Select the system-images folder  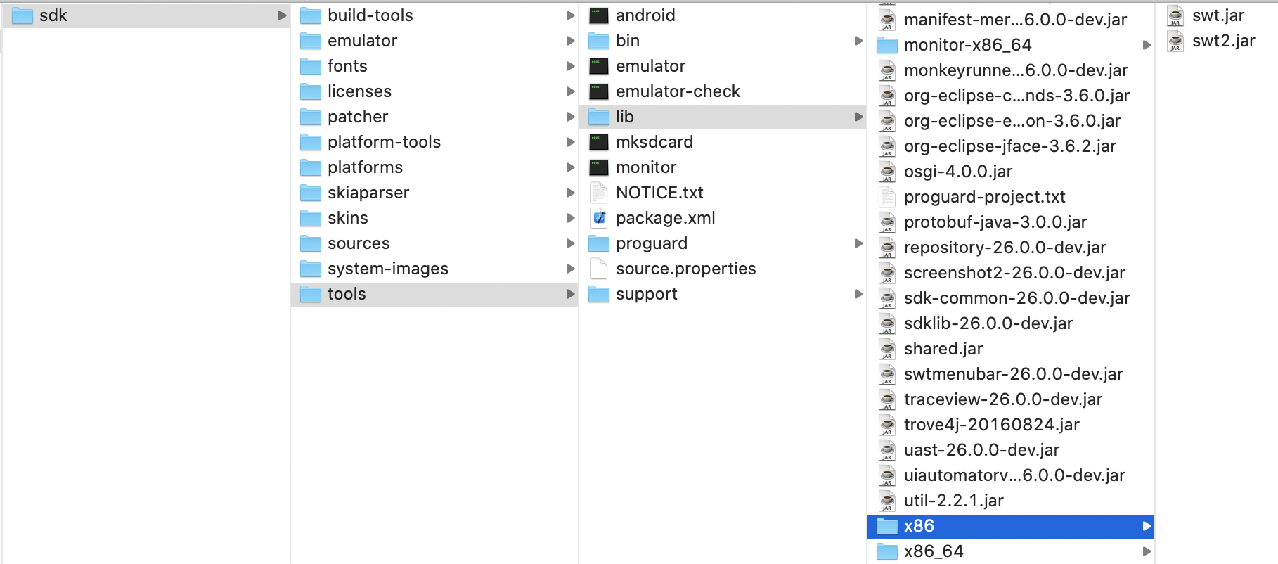coord(387,269)
